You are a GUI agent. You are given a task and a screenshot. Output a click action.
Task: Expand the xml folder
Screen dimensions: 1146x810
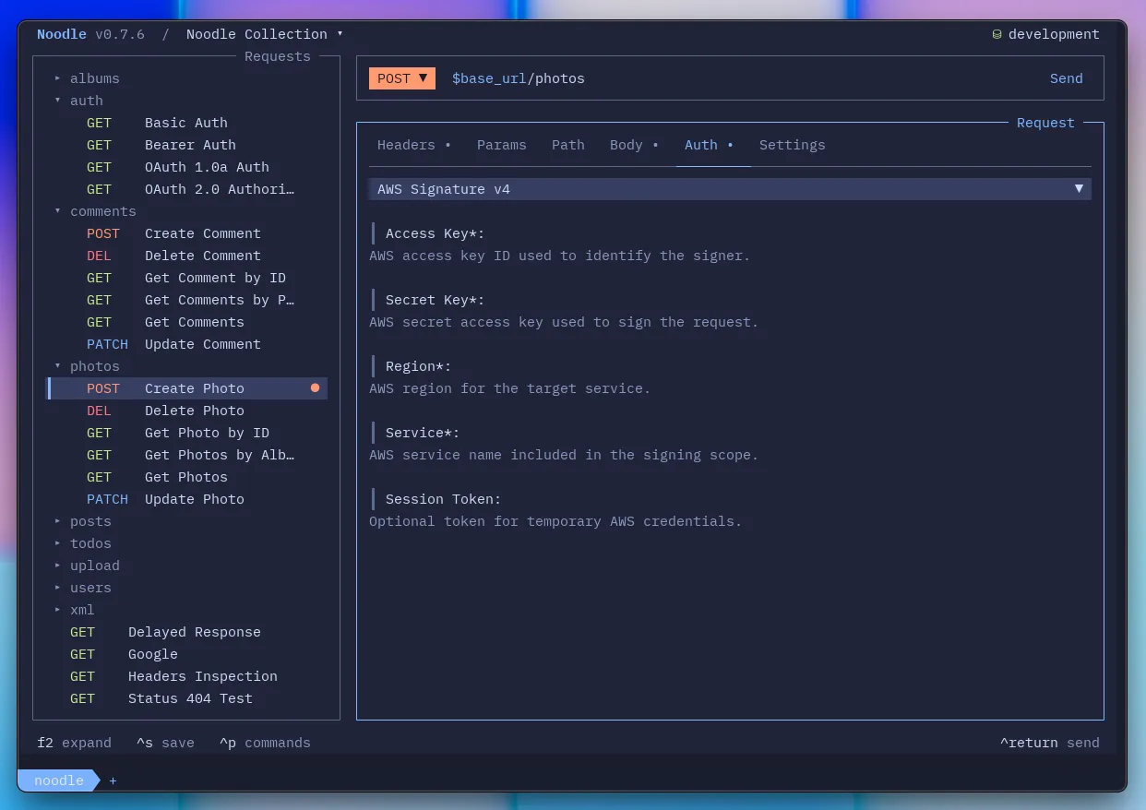pyautogui.click(x=74, y=610)
